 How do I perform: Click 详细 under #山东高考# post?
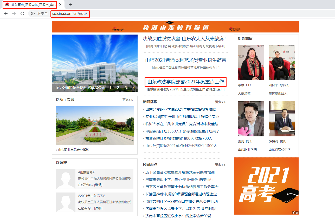pos(98,185)
